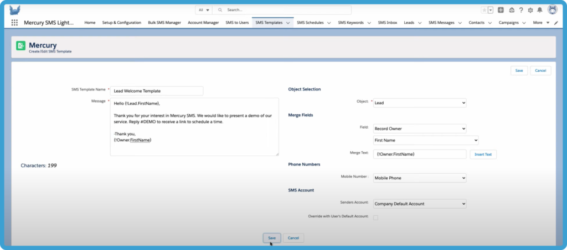The image size is (567, 250).
Task: Switch to the Account Manager tab
Action: pyautogui.click(x=203, y=22)
